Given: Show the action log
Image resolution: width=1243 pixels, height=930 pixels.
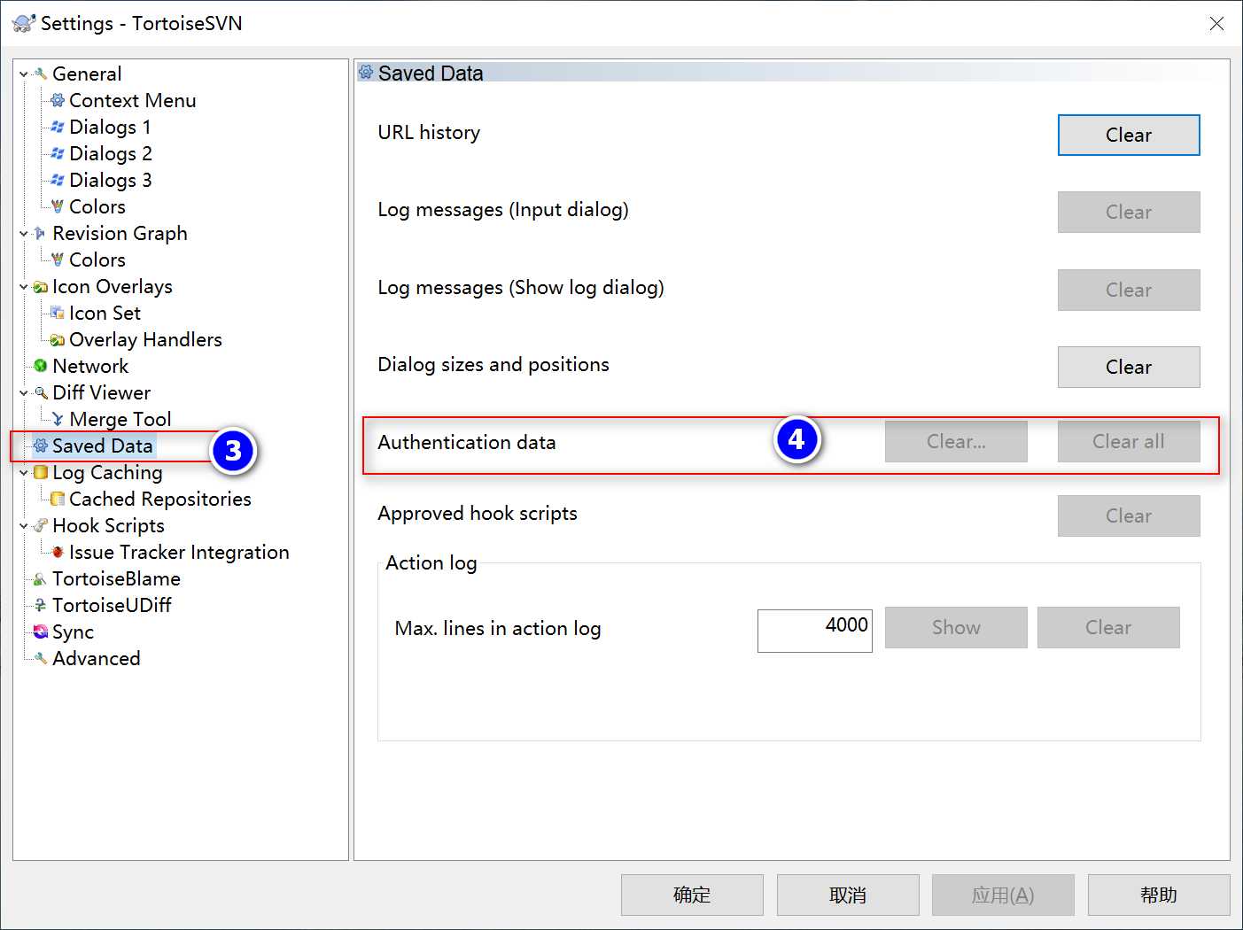Looking at the screenshot, I should coord(956,627).
